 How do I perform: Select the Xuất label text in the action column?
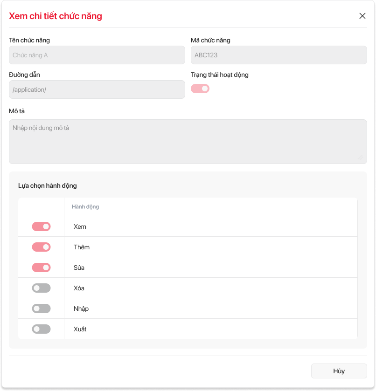(80, 329)
